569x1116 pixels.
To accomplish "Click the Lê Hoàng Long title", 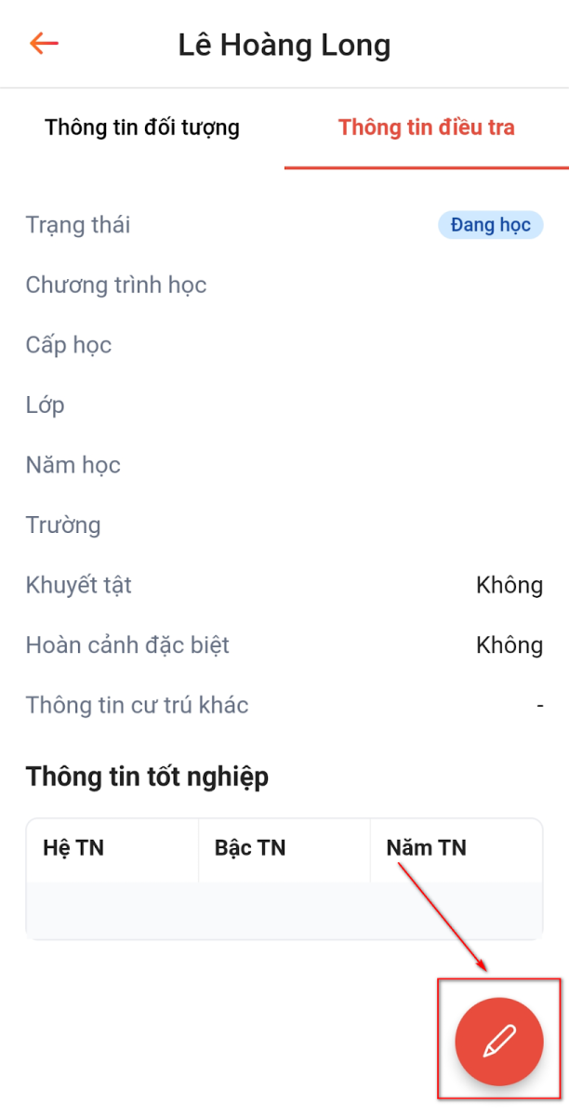I will [284, 45].
